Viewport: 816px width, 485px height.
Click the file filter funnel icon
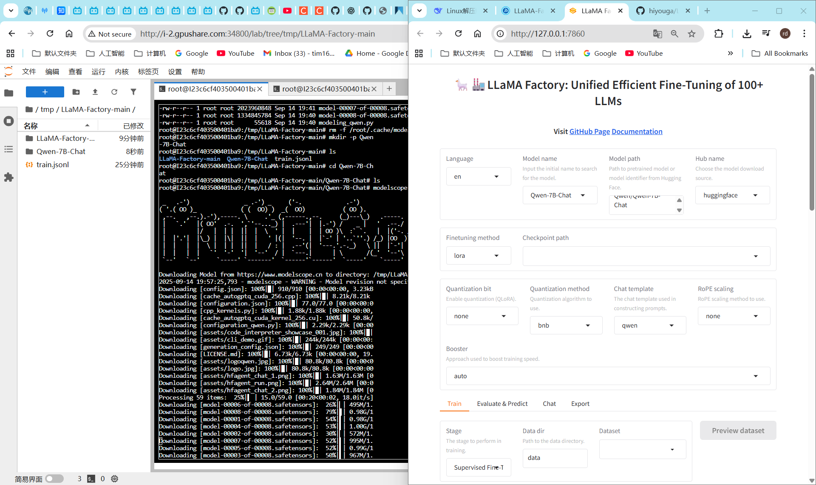pos(133,92)
